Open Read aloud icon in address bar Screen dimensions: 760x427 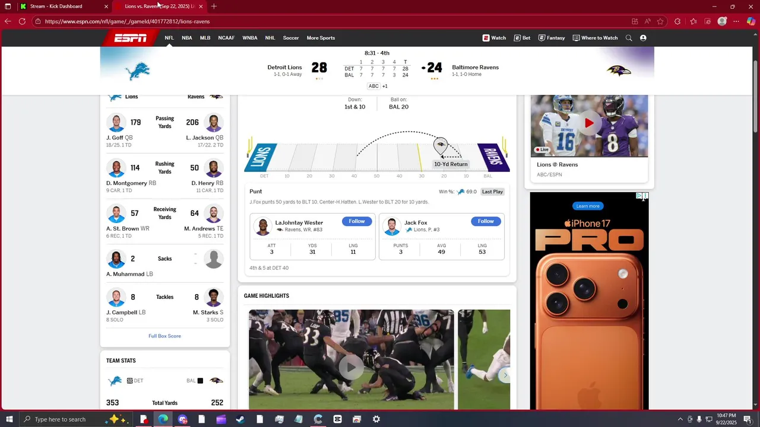647,21
